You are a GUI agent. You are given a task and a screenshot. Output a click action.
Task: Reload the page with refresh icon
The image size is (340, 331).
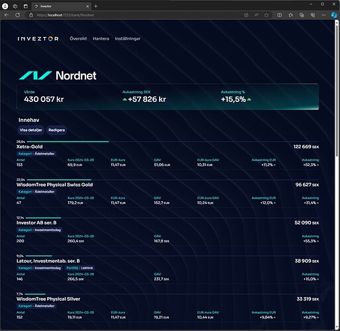point(18,15)
